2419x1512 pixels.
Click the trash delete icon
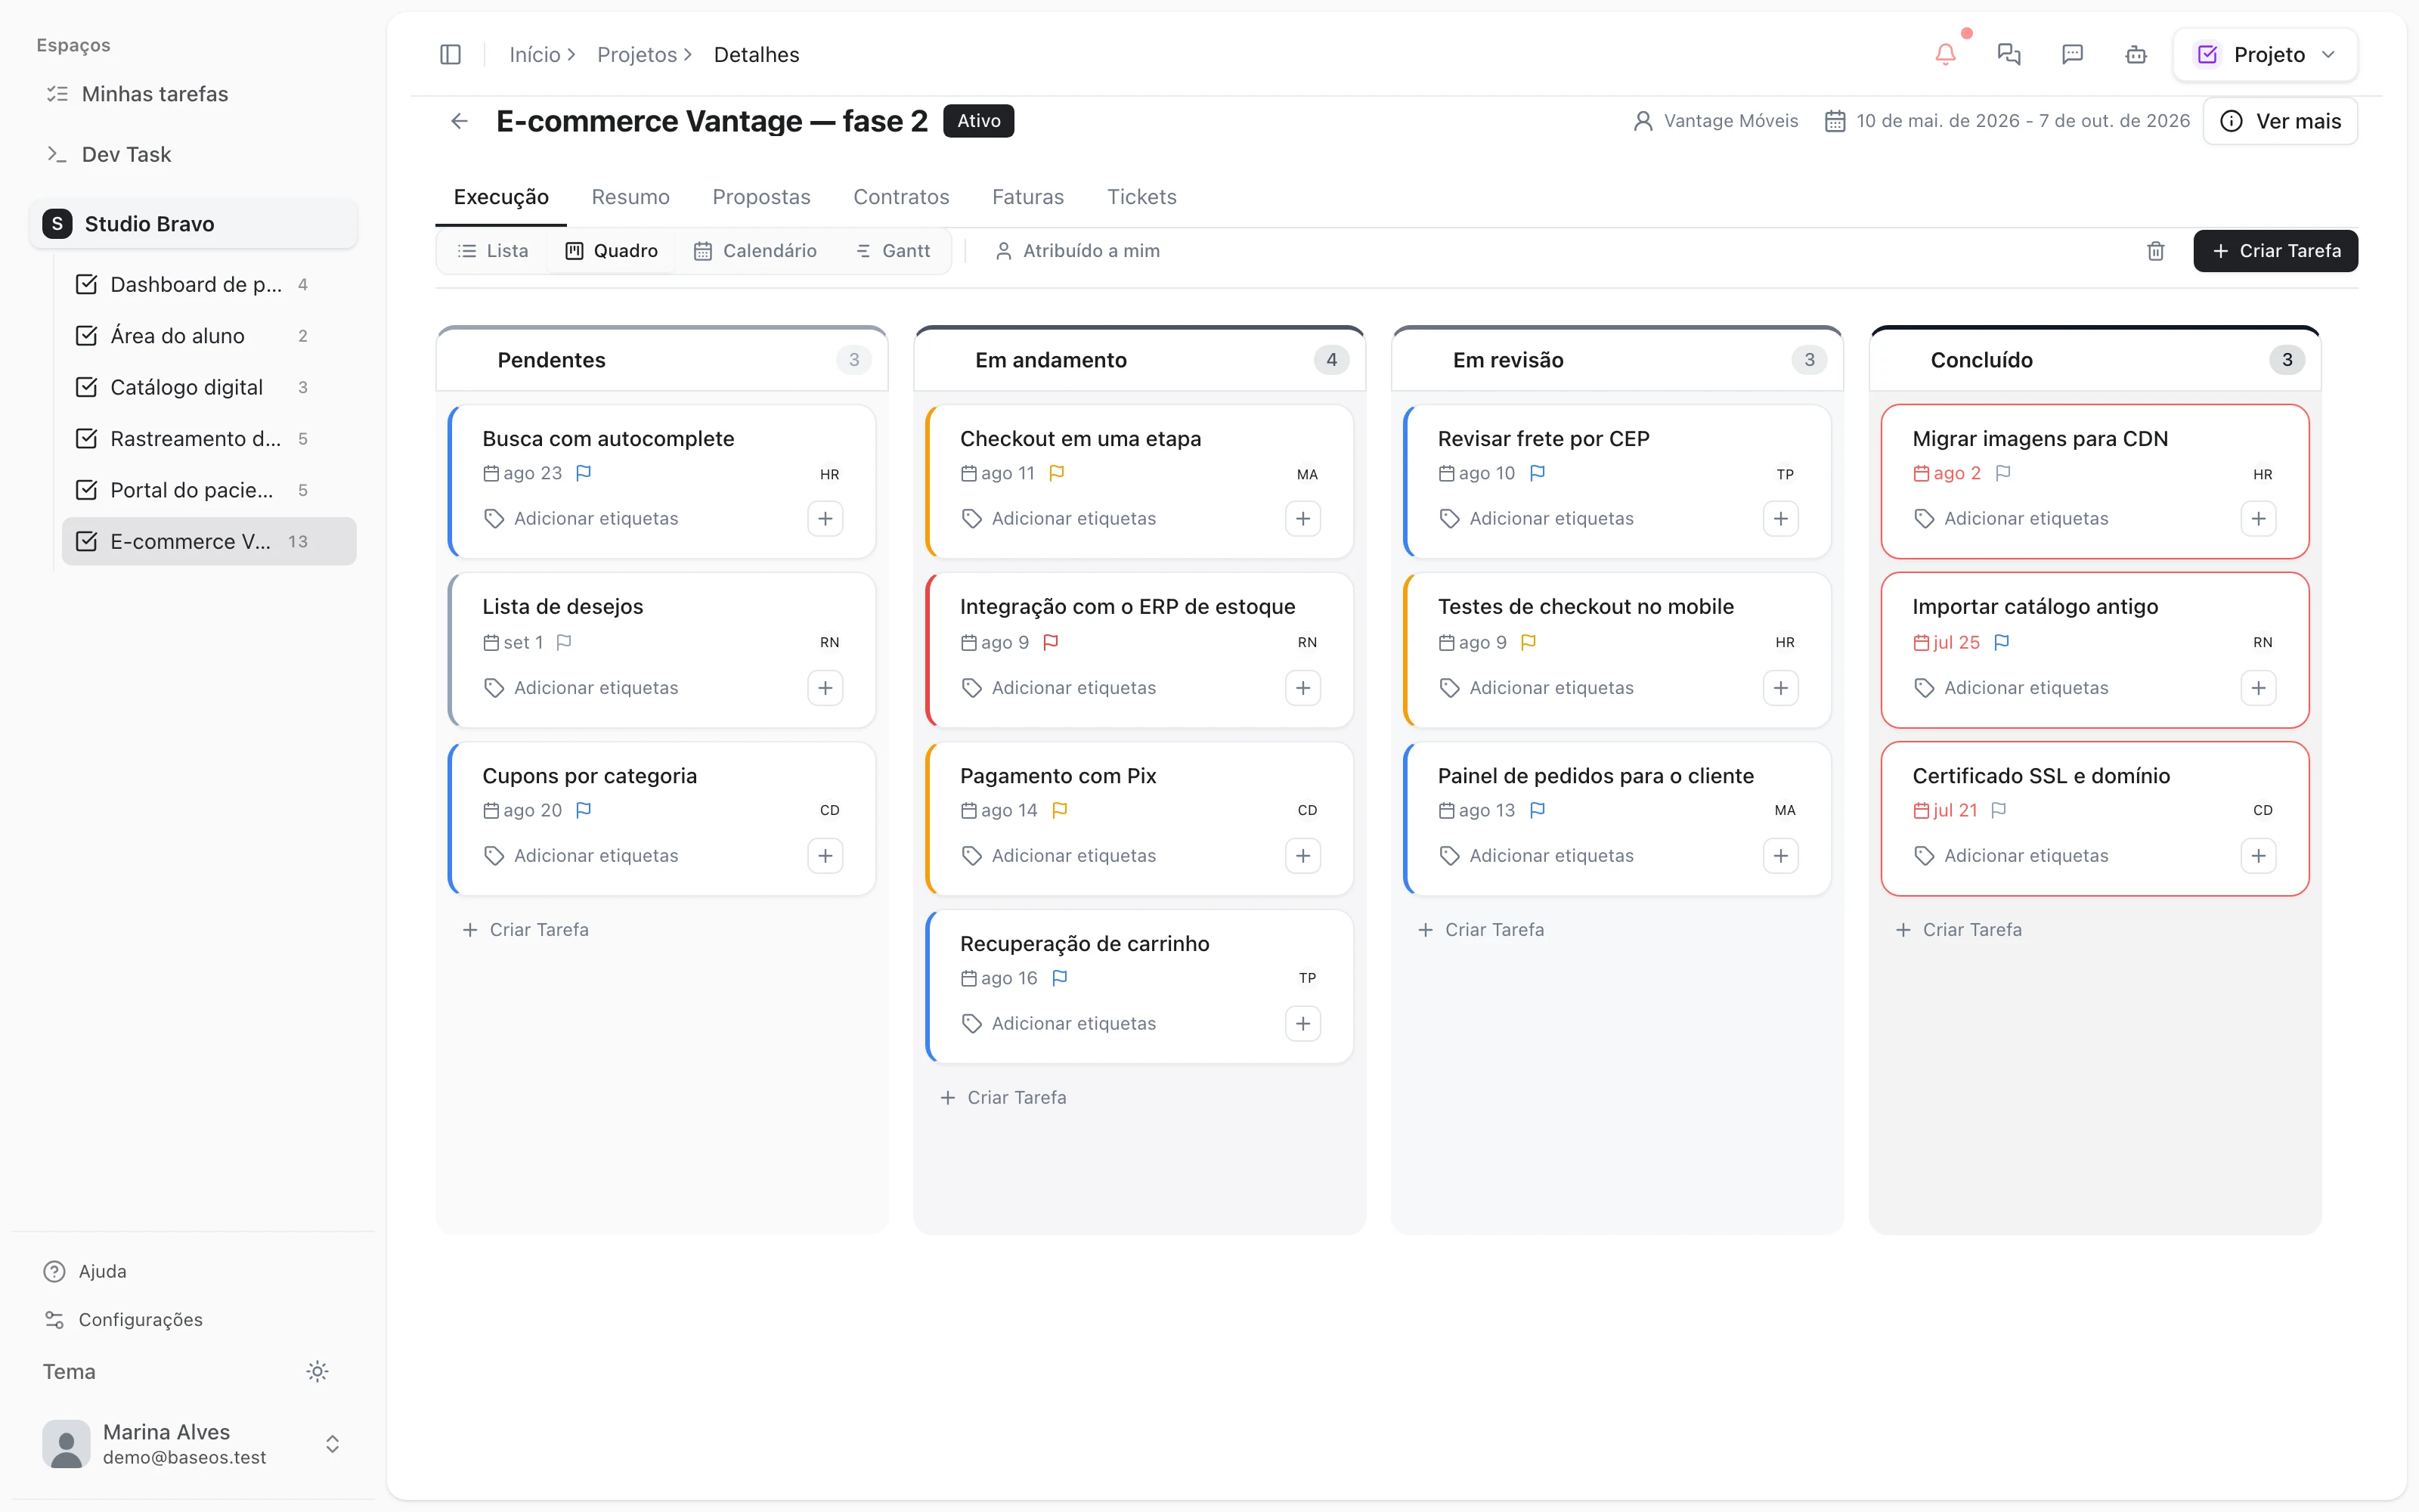(2156, 251)
